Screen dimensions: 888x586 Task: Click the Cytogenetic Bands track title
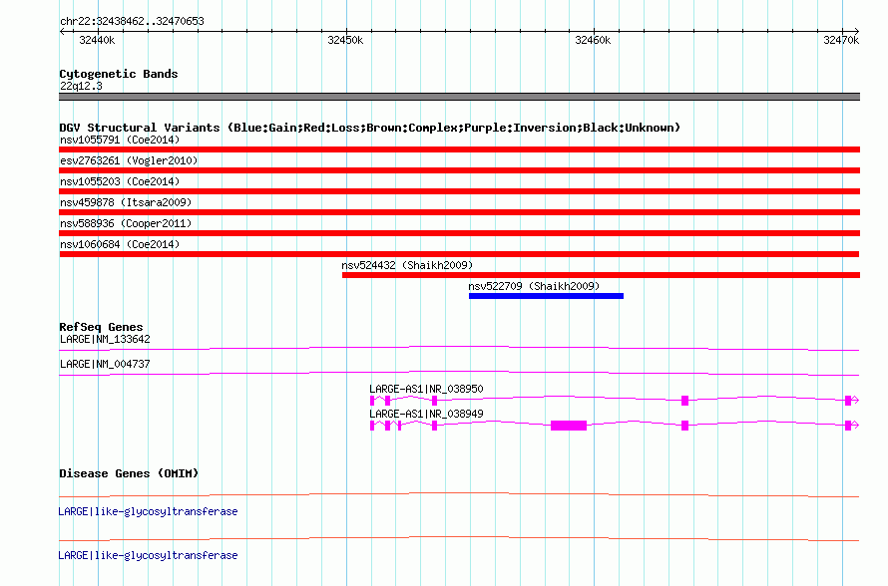coord(119,74)
